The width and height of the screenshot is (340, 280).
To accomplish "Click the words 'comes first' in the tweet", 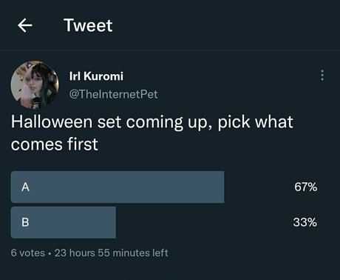I will (55, 144).
